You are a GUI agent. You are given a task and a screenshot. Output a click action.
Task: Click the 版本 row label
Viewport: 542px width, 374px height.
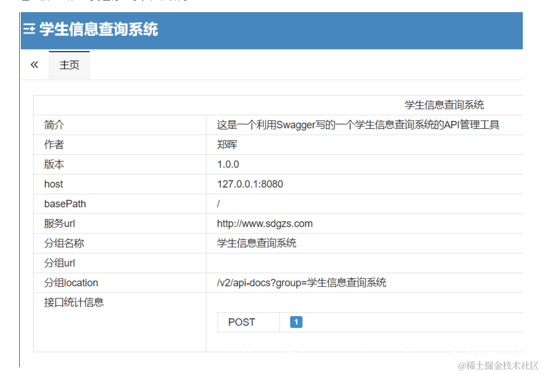point(54,164)
